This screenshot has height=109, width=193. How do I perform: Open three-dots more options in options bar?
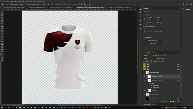point(69,4)
